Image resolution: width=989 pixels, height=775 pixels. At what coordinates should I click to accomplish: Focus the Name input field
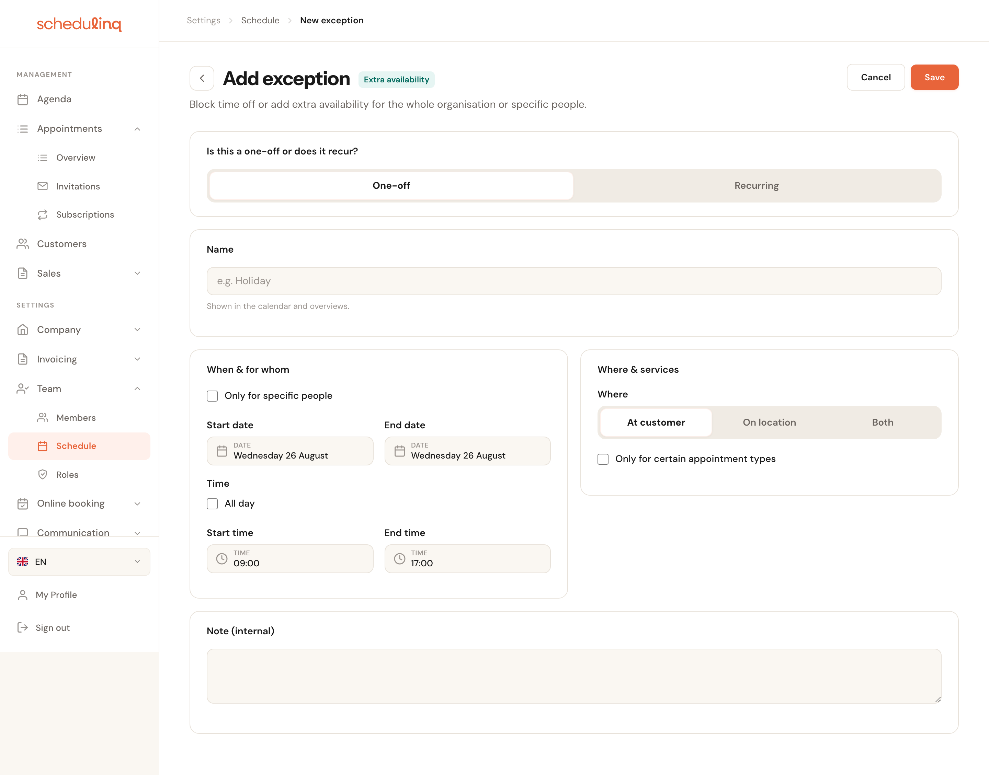(x=574, y=281)
